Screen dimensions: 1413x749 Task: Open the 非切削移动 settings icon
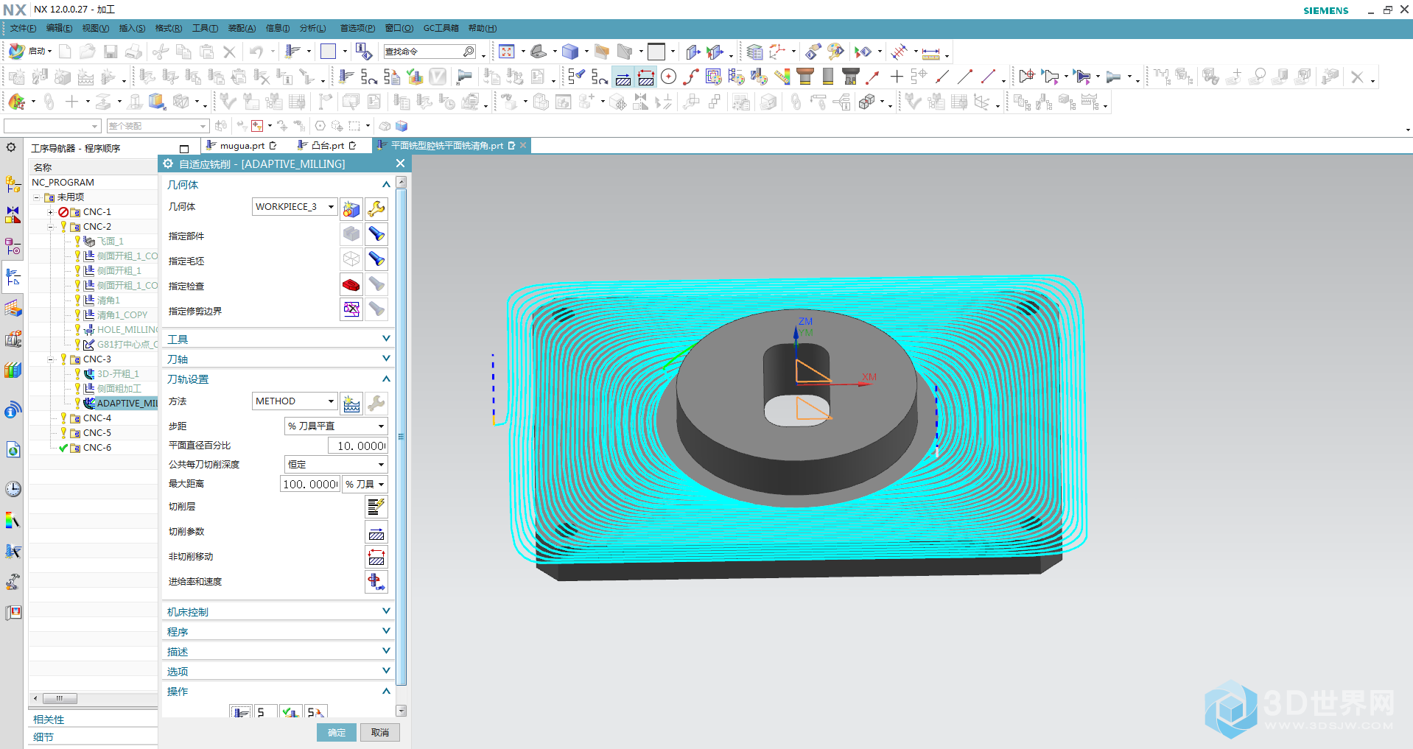click(376, 557)
